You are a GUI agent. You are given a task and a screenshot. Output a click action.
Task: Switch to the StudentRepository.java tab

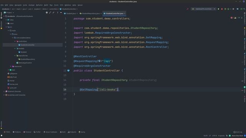click(91, 13)
